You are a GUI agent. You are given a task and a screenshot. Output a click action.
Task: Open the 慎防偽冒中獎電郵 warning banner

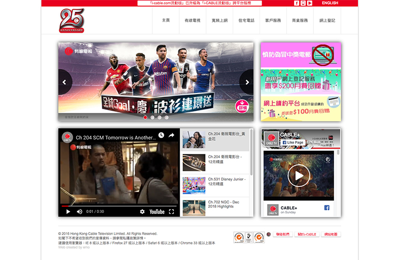[301, 55]
